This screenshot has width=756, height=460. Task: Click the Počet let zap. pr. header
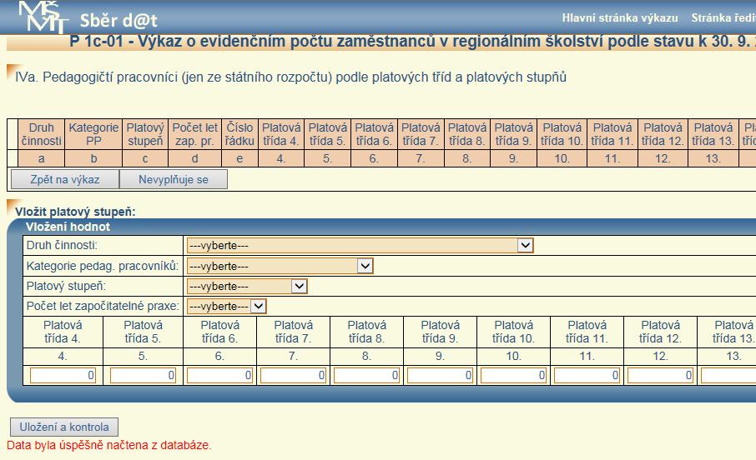194,134
